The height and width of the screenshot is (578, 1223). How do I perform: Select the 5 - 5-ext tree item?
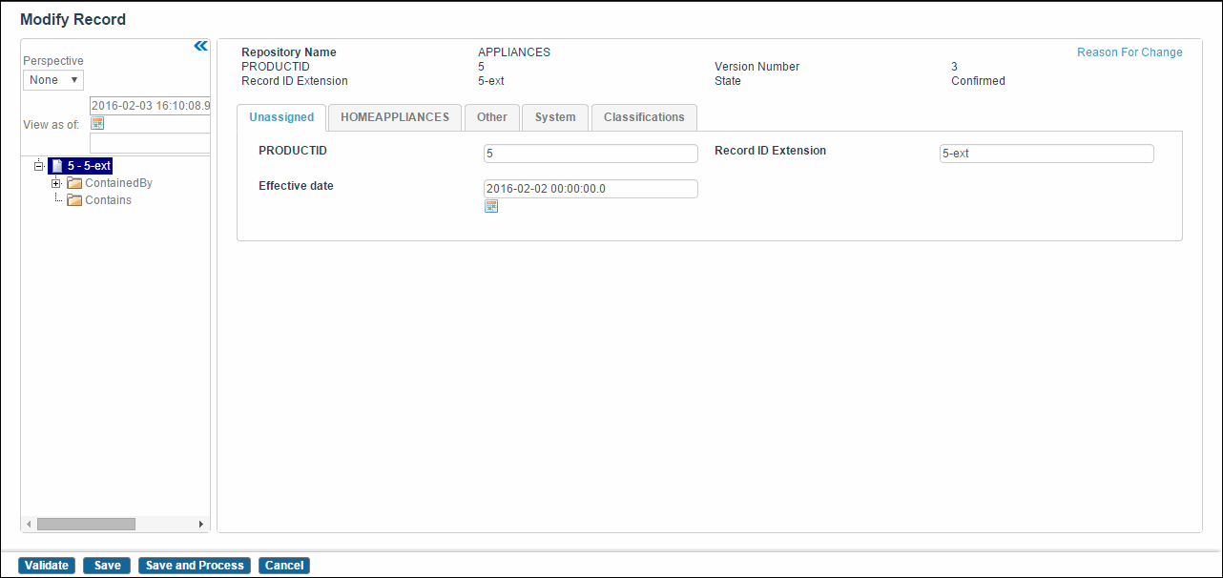[90, 166]
